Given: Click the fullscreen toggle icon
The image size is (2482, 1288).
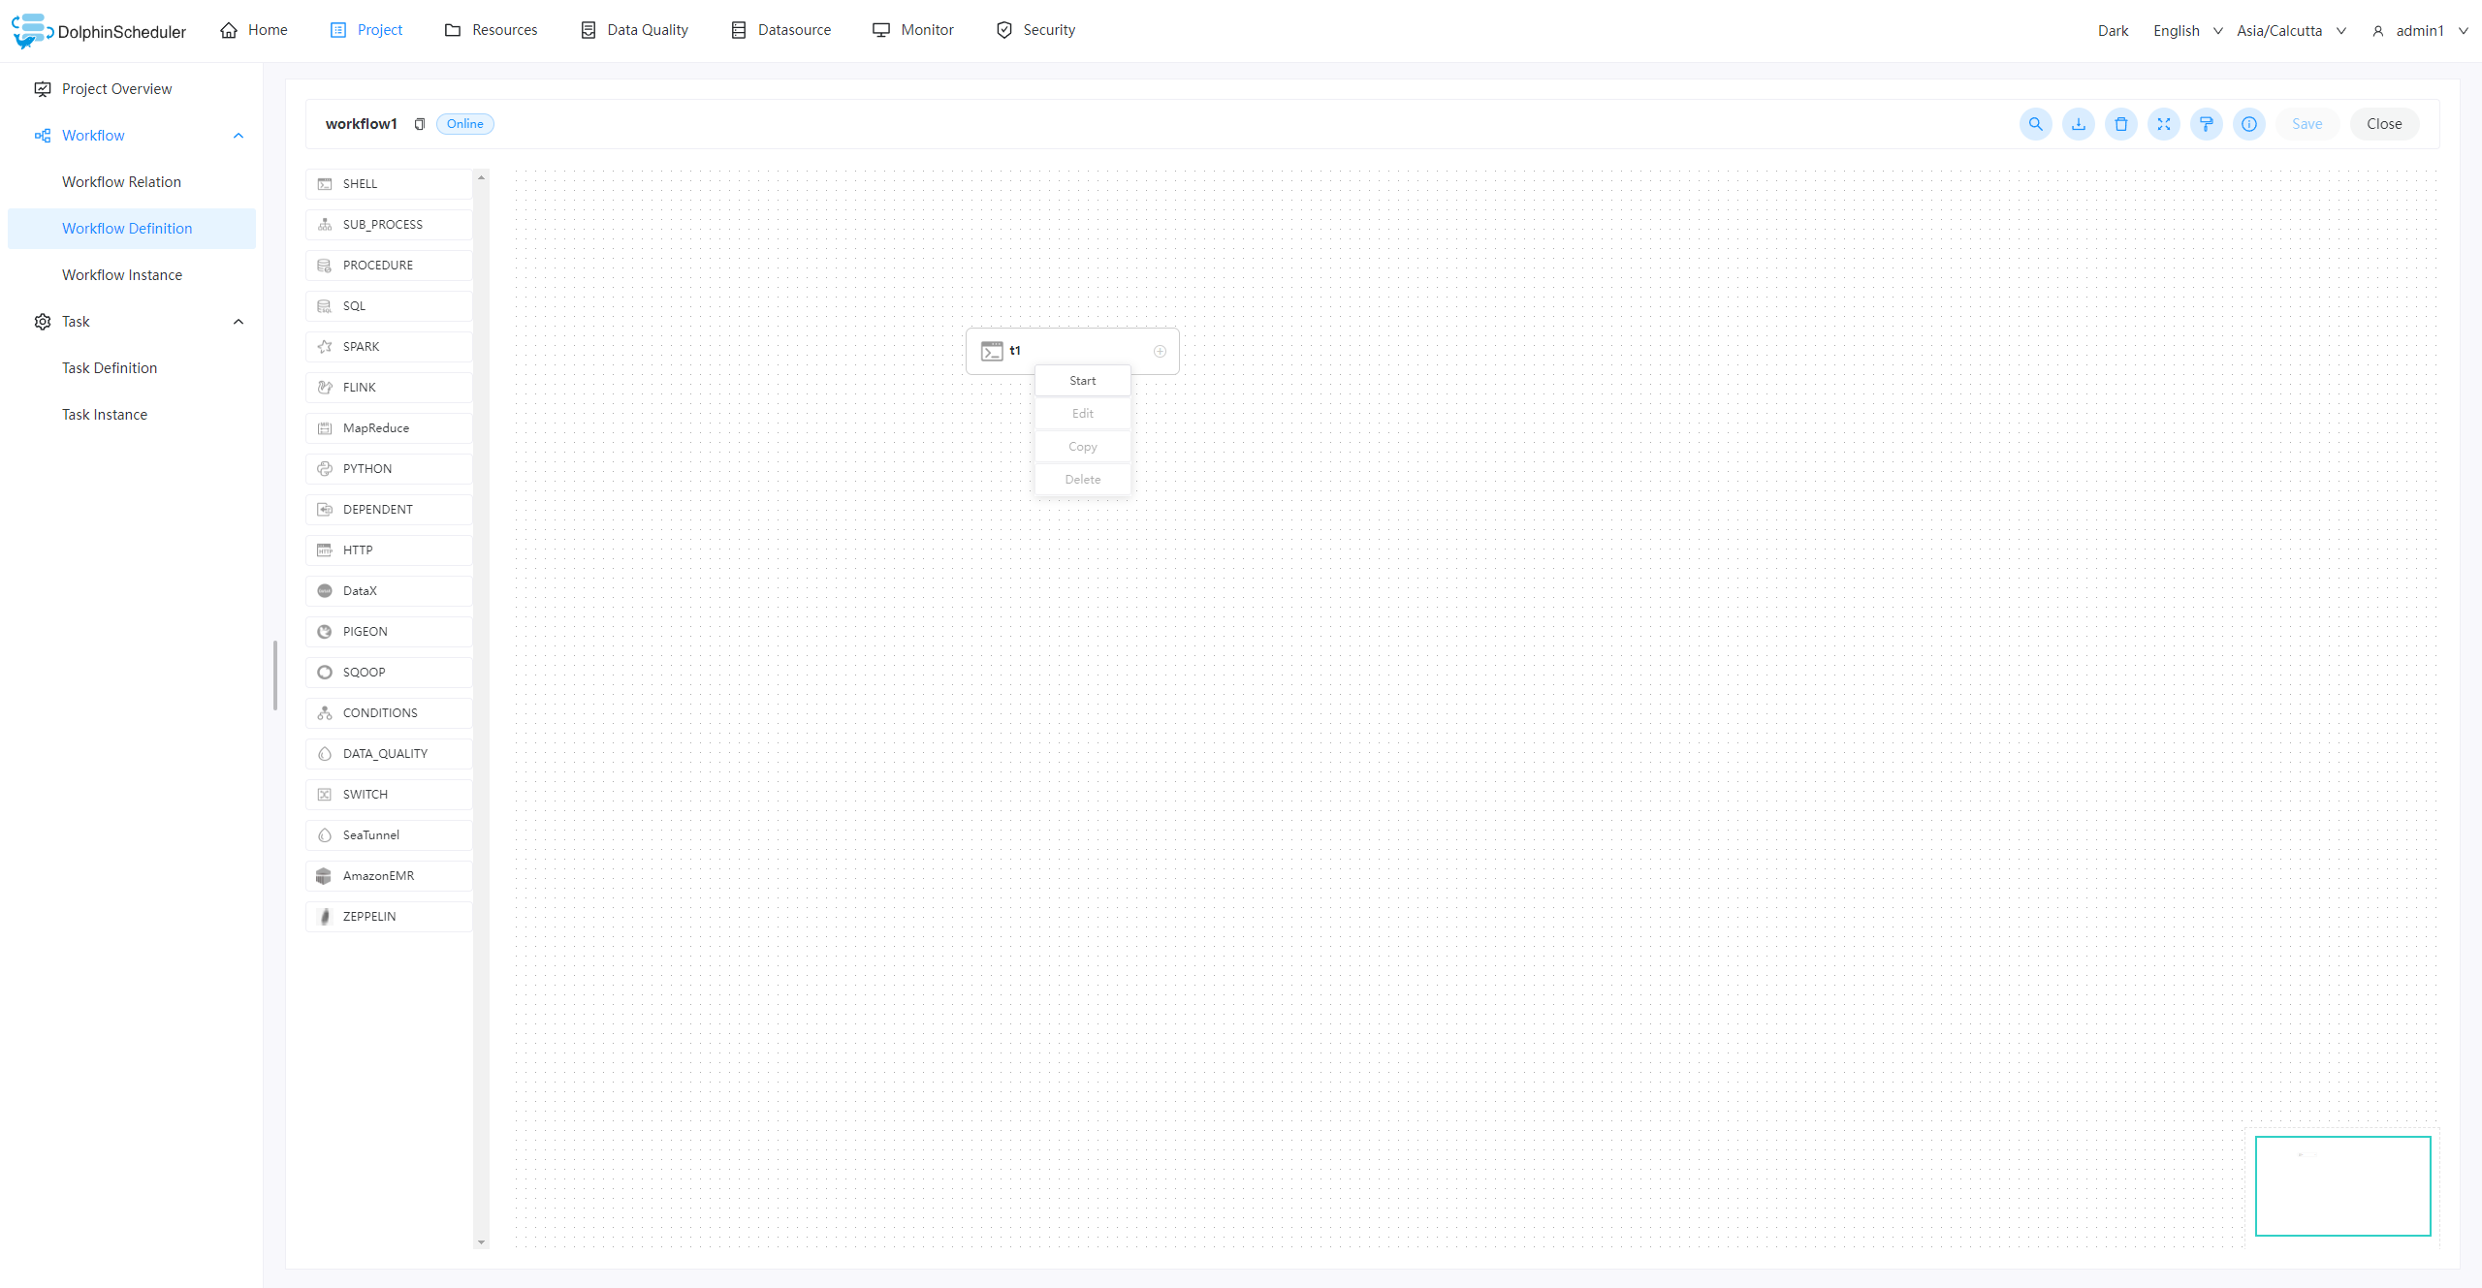Looking at the screenshot, I should click(2163, 124).
